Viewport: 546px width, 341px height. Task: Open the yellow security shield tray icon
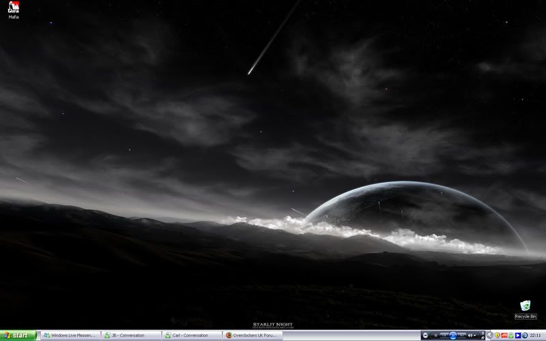(498, 336)
